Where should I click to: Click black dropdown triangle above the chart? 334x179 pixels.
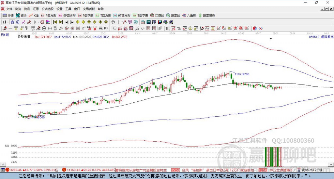pyautogui.click(x=271, y=39)
